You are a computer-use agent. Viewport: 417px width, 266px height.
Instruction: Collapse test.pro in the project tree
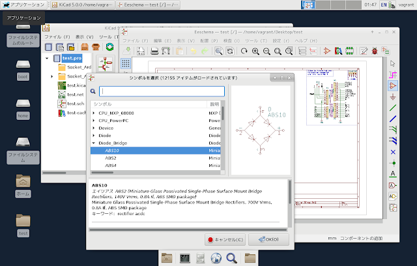(x=47, y=58)
